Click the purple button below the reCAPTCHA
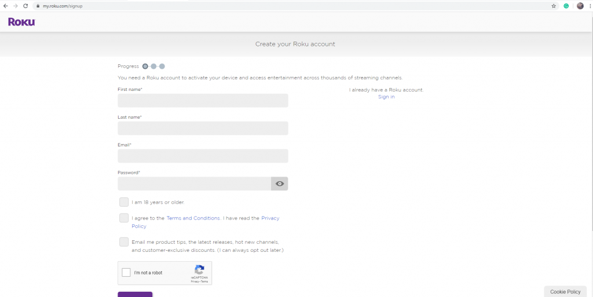 [x=135, y=294]
